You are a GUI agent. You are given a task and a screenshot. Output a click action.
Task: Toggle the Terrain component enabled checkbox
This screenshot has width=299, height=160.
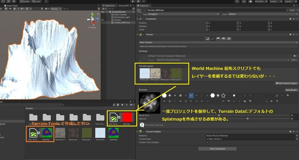(x=144, y=34)
